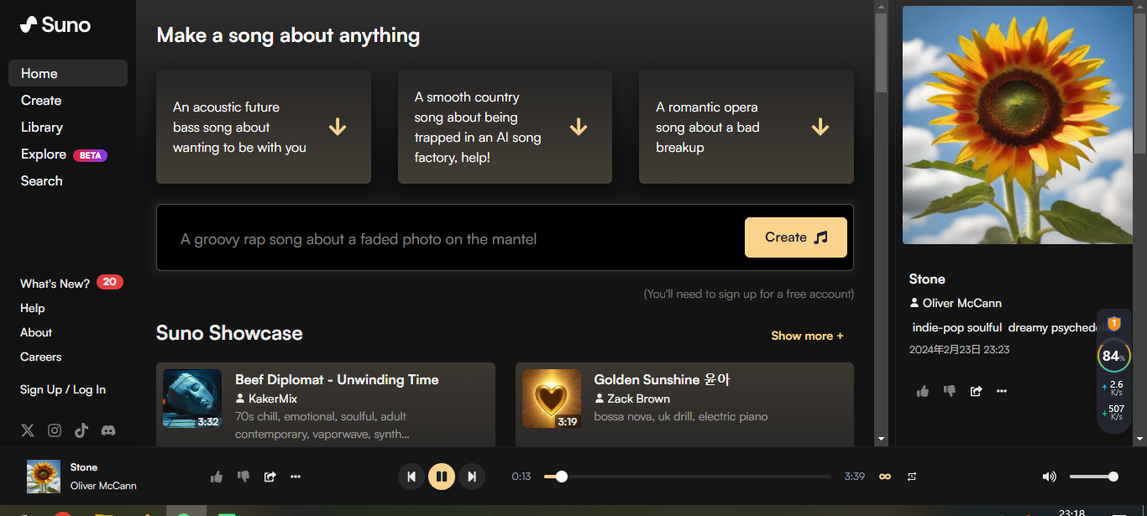This screenshot has height=516, width=1147.
Task: Open the Discord icon in the sidebar
Action: (108, 430)
